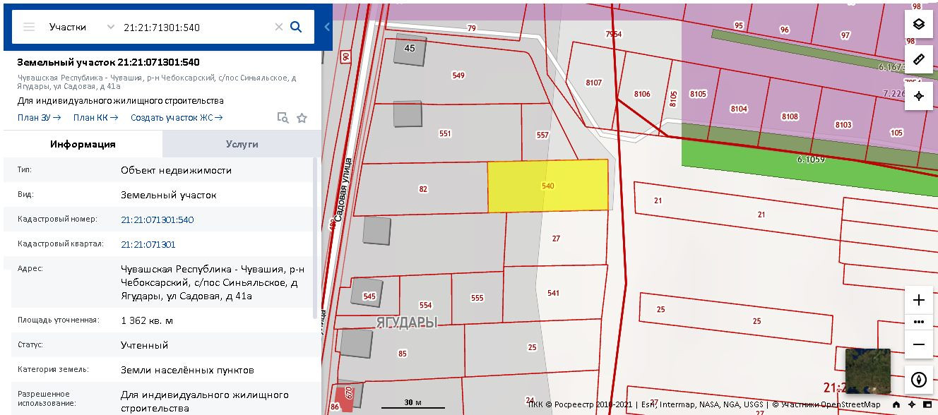Switch to the Услуги tab
The height and width of the screenshot is (415, 938).
coord(242,144)
